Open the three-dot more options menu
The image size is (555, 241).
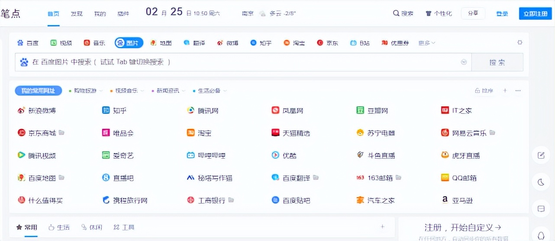518,91
